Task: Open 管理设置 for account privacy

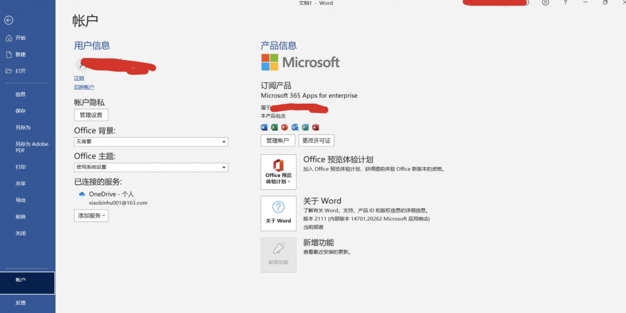Action: coord(91,115)
